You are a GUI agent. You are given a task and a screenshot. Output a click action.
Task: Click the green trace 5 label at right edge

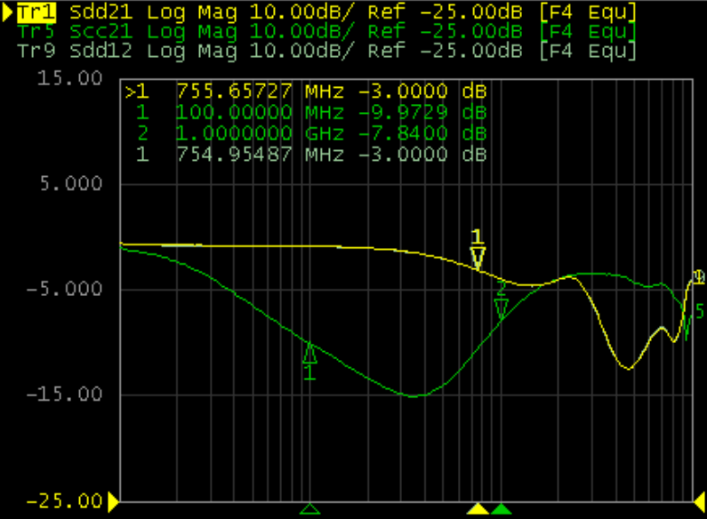tap(700, 311)
